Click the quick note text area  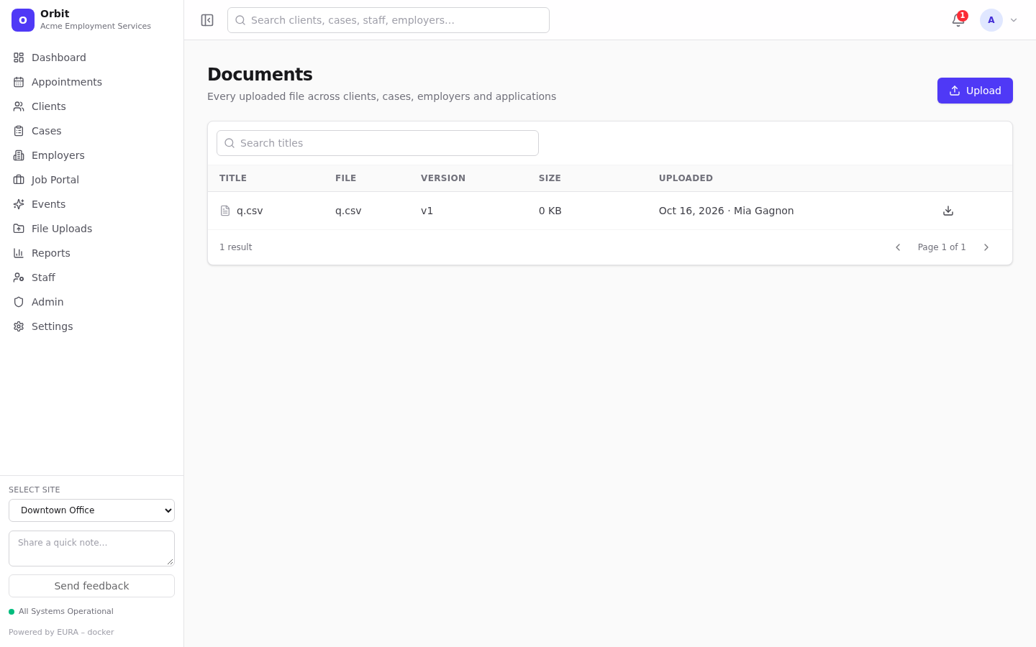click(x=91, y=549)
